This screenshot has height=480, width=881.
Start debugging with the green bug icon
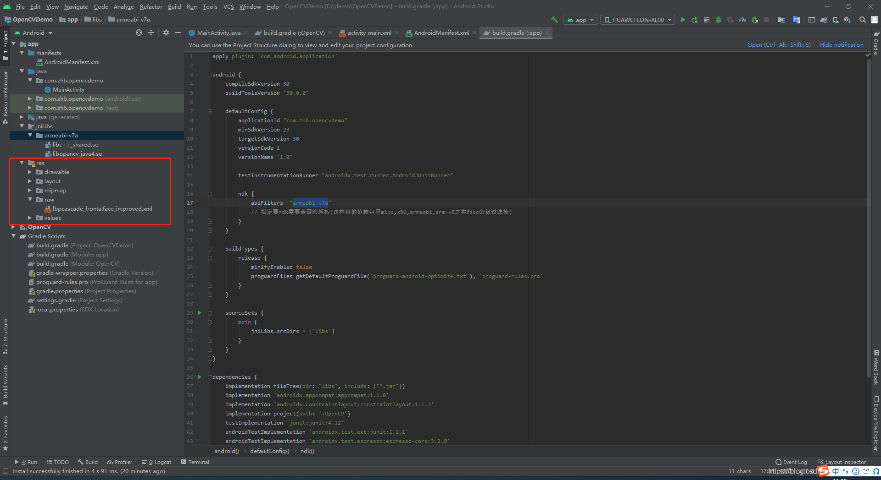[x=719, y=20]
